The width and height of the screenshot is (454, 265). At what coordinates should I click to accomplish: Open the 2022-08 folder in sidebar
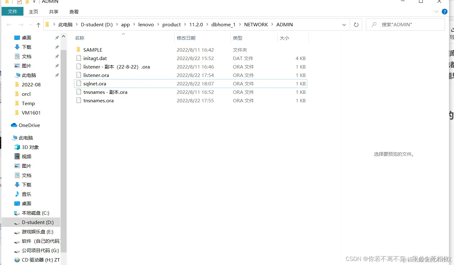tap(31, 84)
